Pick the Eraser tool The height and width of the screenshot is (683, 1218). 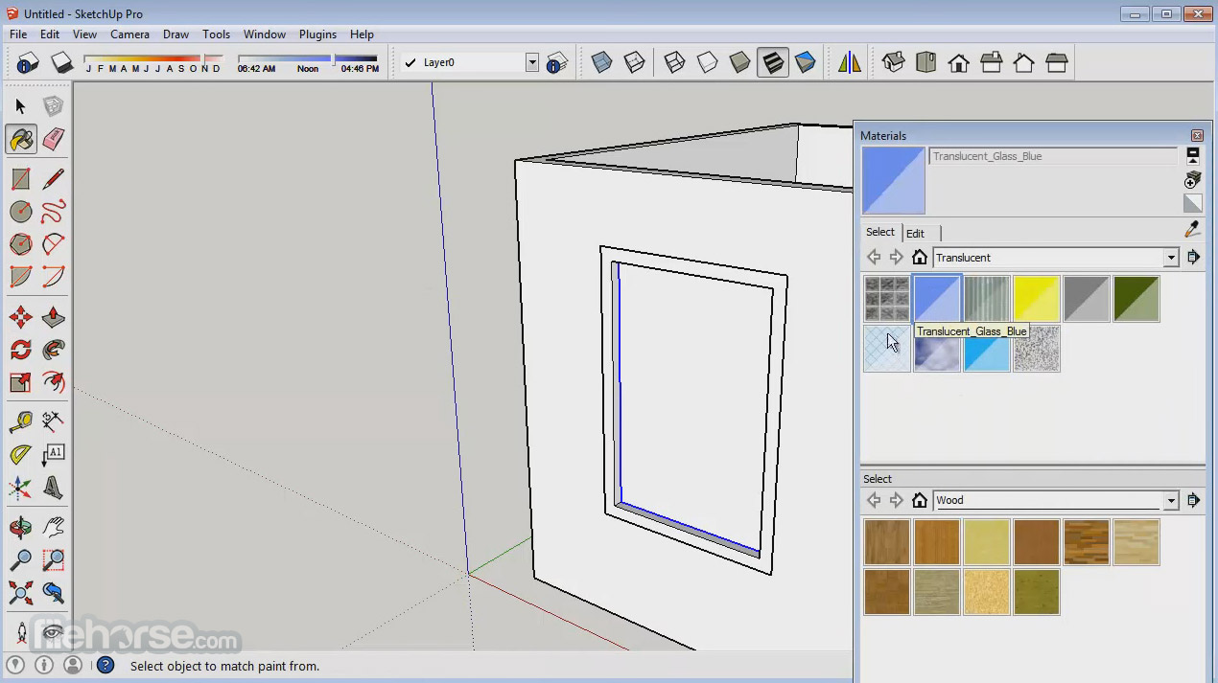pyautogui.click(x=54, y=140)
